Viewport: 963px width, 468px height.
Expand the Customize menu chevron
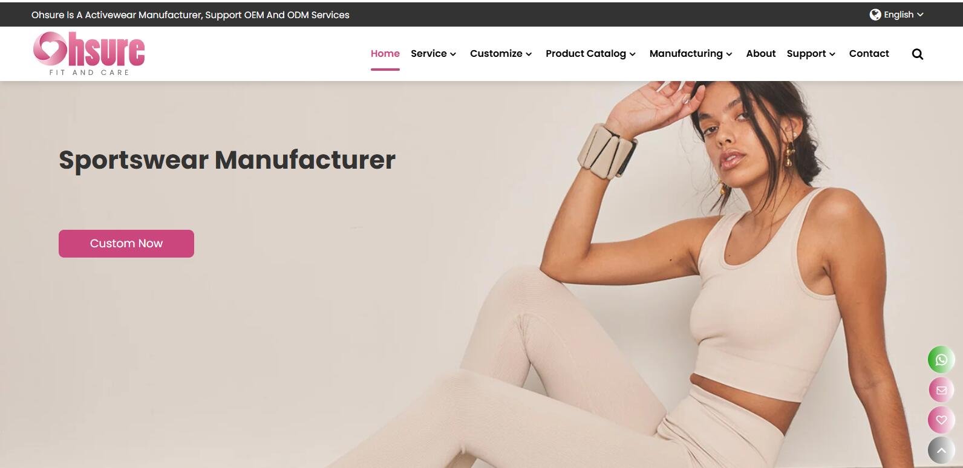click(x=529, y=54)
